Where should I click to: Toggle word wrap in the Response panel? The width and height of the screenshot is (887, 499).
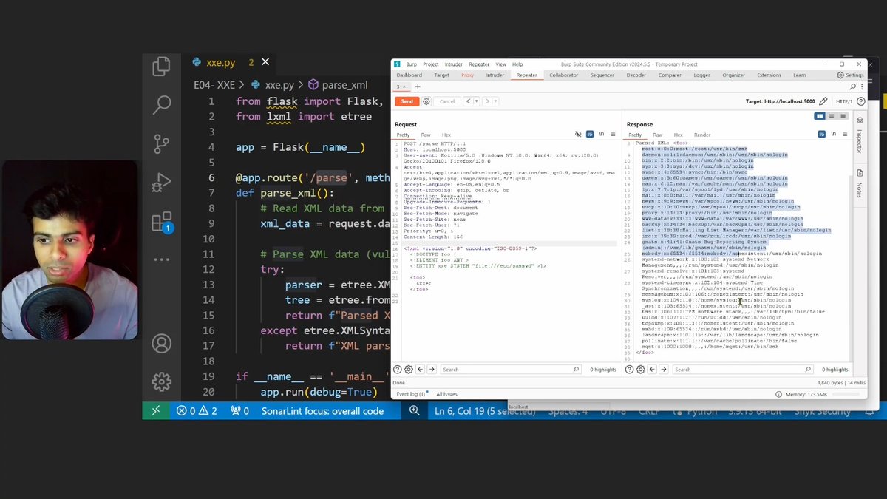click(x=833, y=133)
